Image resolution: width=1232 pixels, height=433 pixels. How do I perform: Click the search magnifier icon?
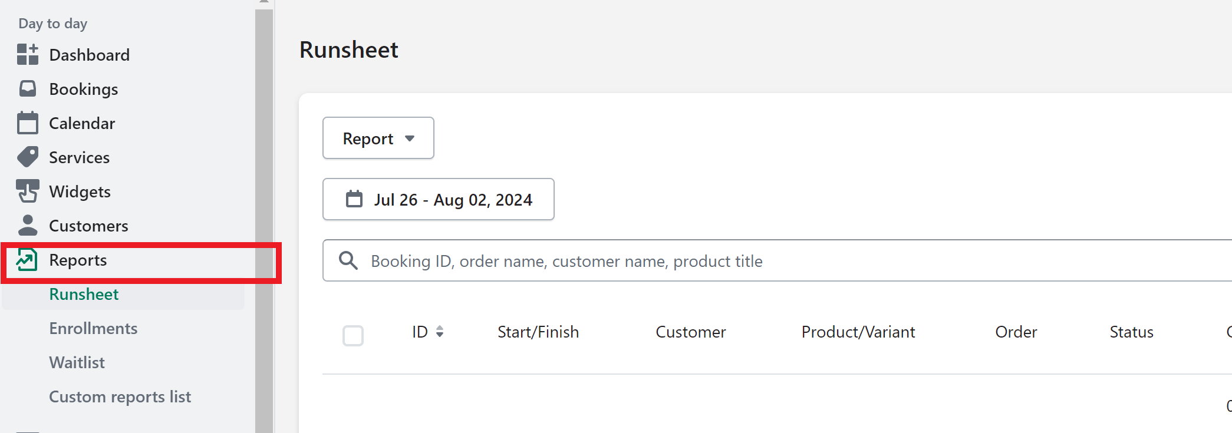pyautogui.click(x=348, y=260)
